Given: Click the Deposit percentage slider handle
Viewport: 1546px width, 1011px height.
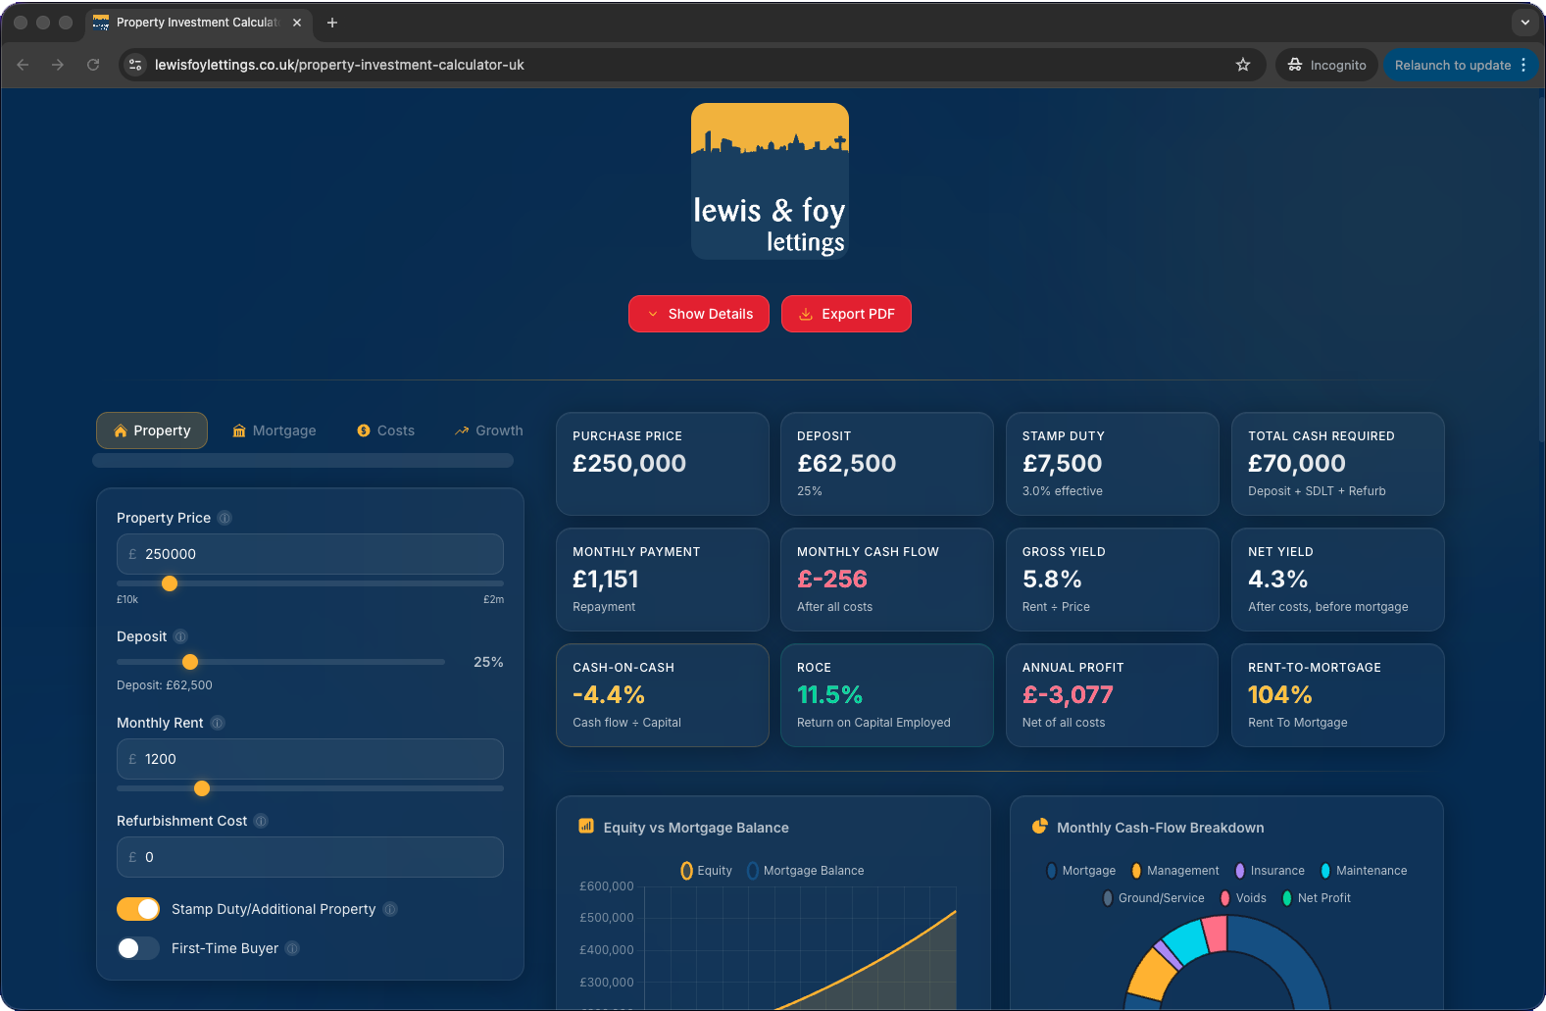Looking at the screenshot, I should [190, 662].
